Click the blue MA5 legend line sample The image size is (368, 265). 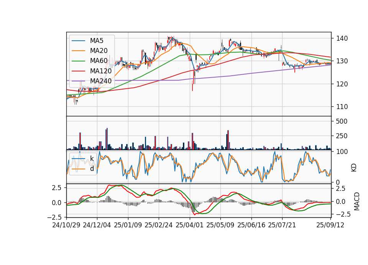pyautogui.click(x=78, y=41)
